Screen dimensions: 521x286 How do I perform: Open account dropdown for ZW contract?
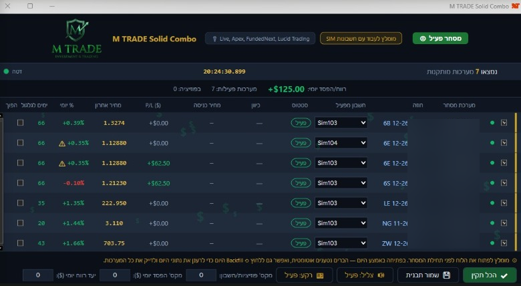[341, 243]
